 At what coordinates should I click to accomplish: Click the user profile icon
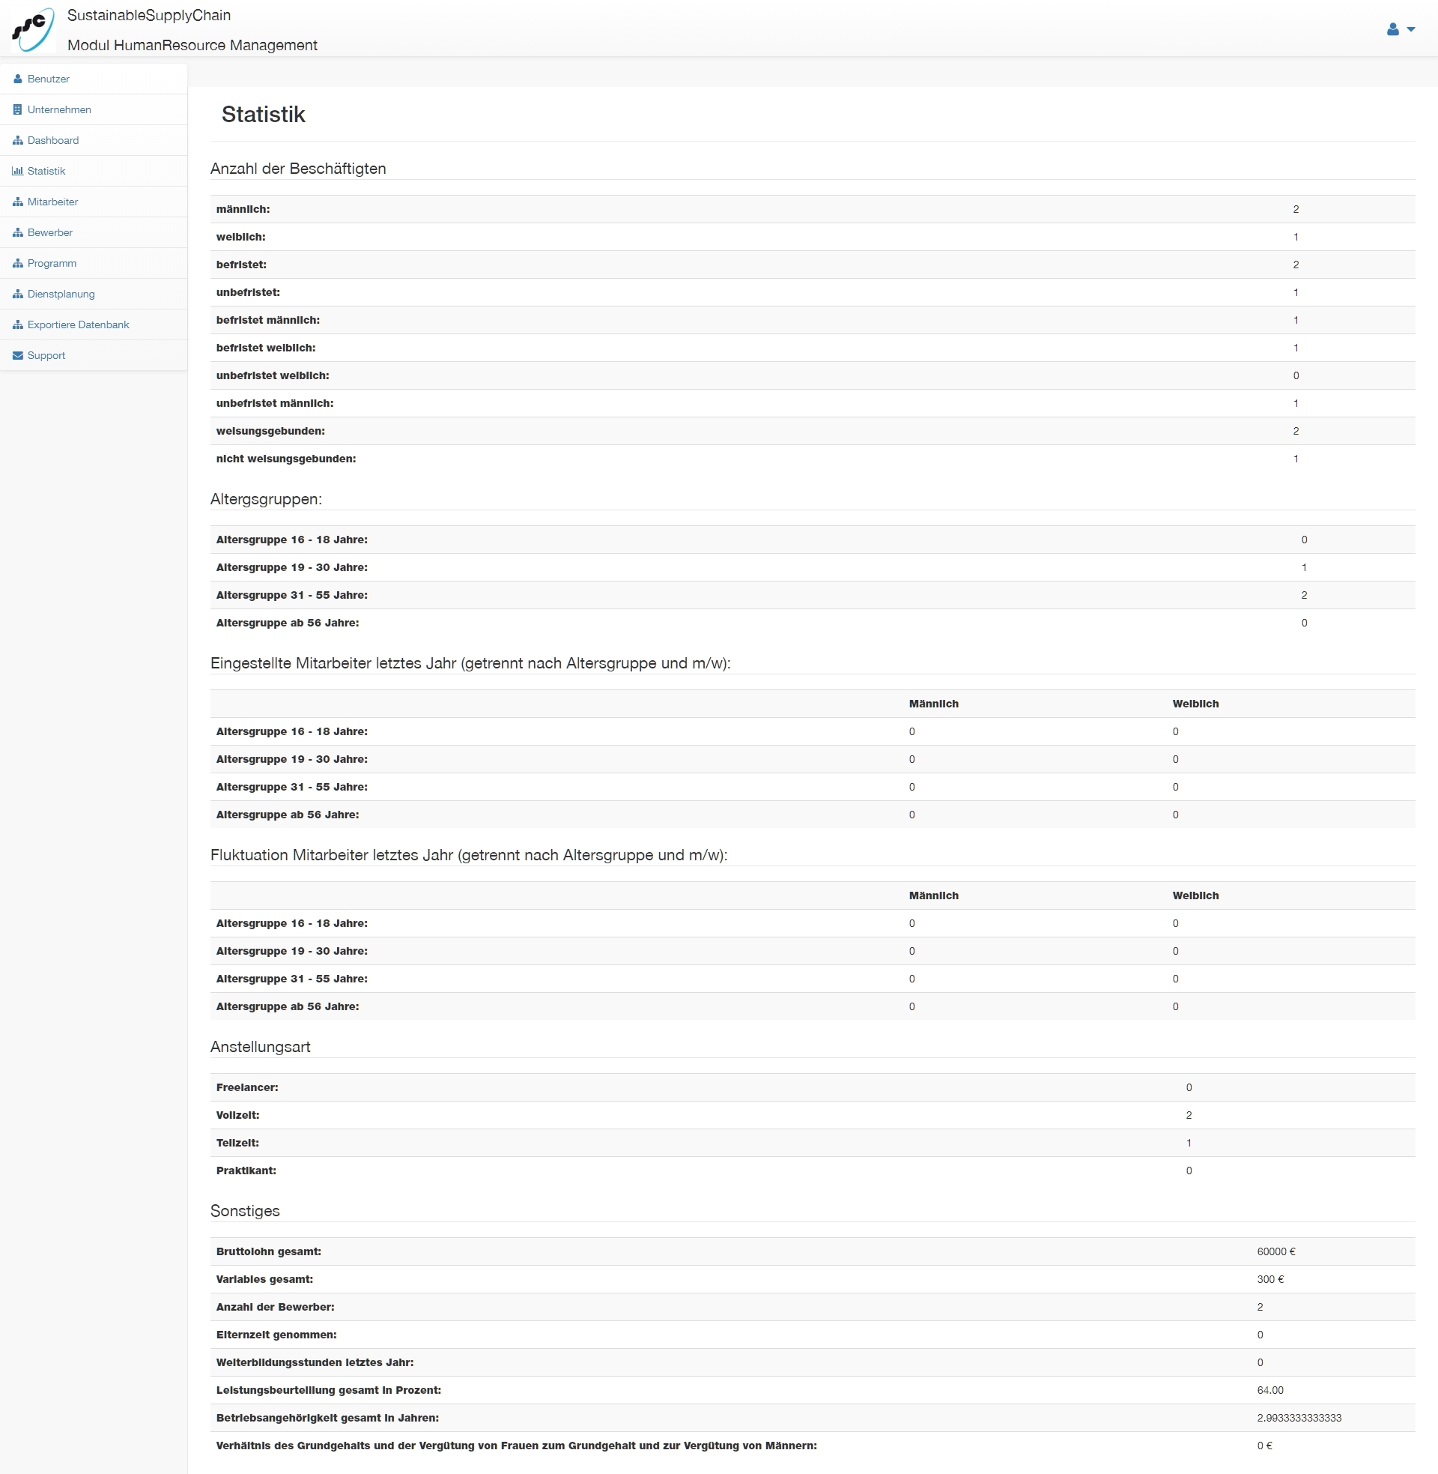click(1392, 29)
